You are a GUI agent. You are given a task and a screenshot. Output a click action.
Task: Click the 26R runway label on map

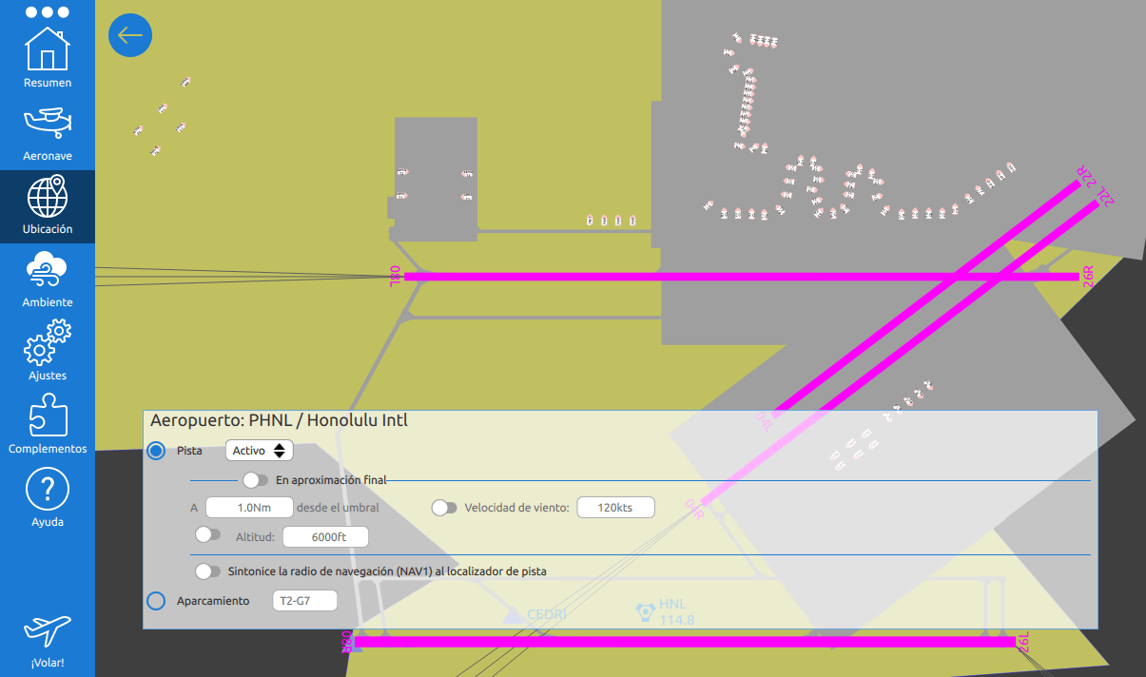pos(1090,277)
